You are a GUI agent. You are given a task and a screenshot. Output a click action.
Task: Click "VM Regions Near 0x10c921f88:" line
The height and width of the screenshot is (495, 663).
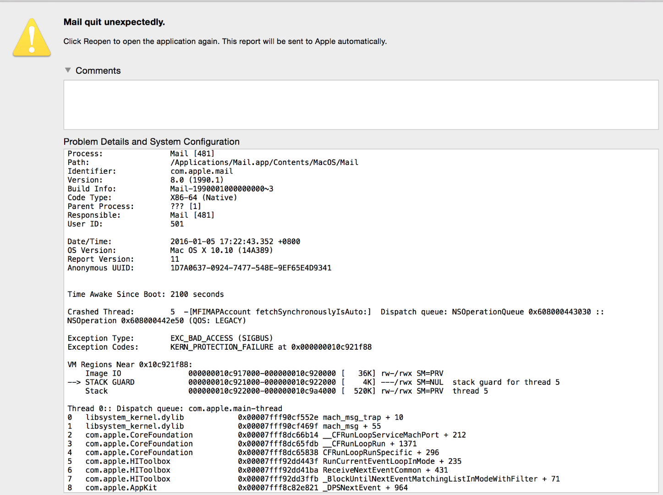[x=130, y=364]
